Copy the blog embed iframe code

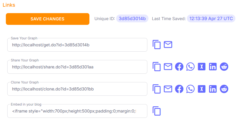(x=157, y=111)
